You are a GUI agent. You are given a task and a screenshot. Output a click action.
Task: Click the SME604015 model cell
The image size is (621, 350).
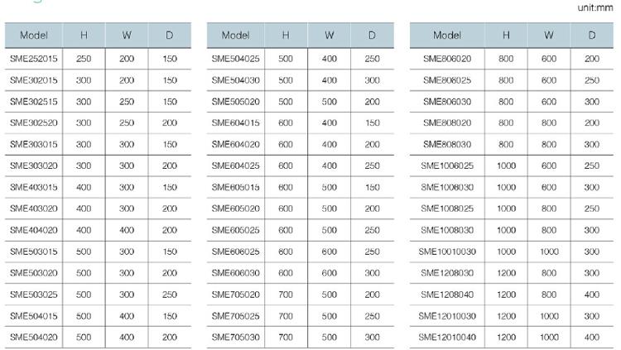235,122
